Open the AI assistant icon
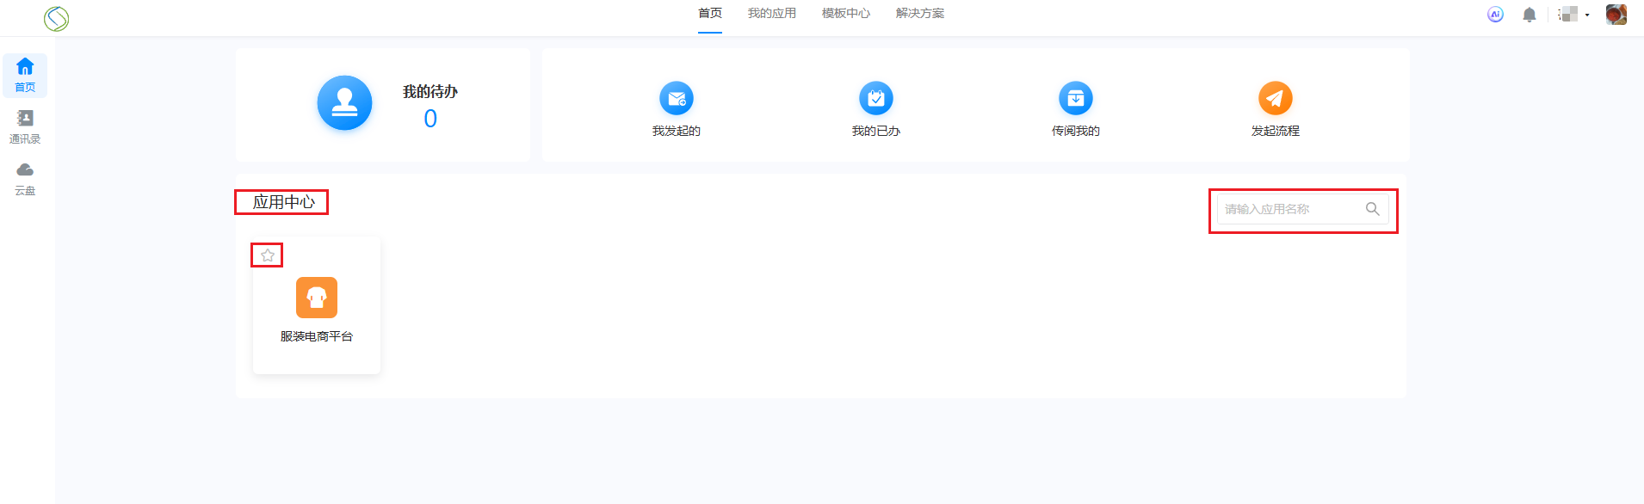The image size is (1644, 504). click(1495, 15)
